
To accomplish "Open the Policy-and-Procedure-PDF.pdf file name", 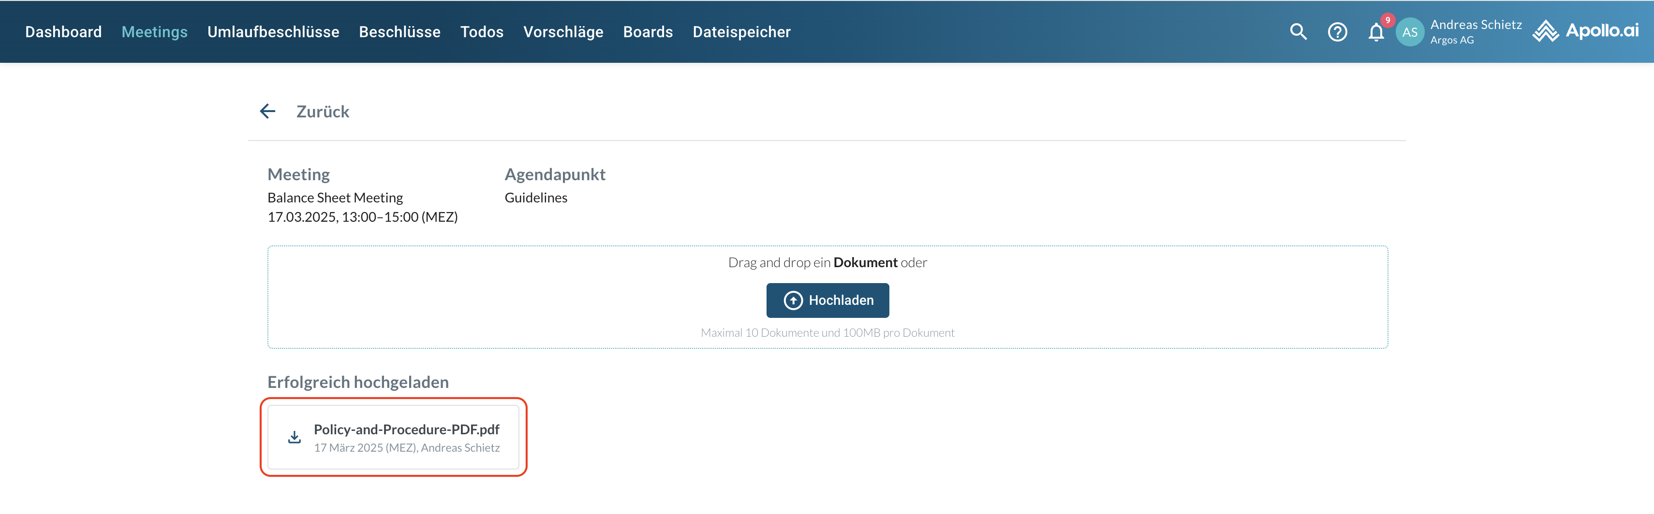I will click(406, 429).
